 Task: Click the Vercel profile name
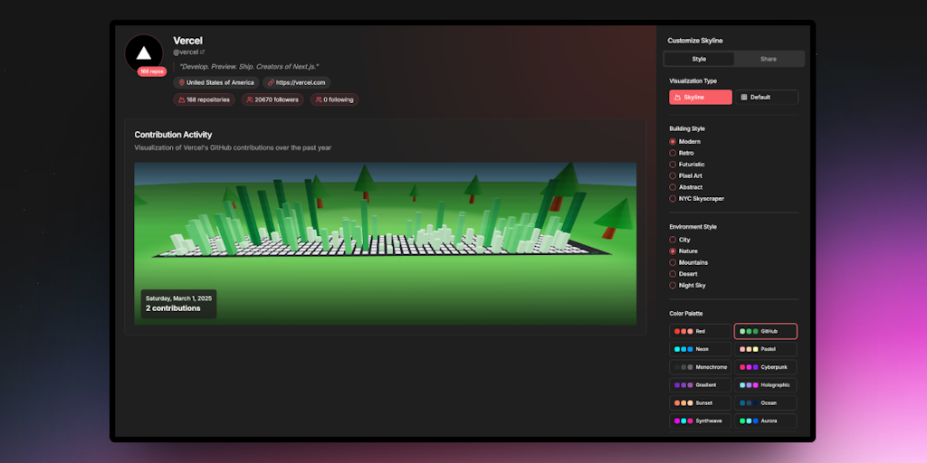(x=188, y=41)
